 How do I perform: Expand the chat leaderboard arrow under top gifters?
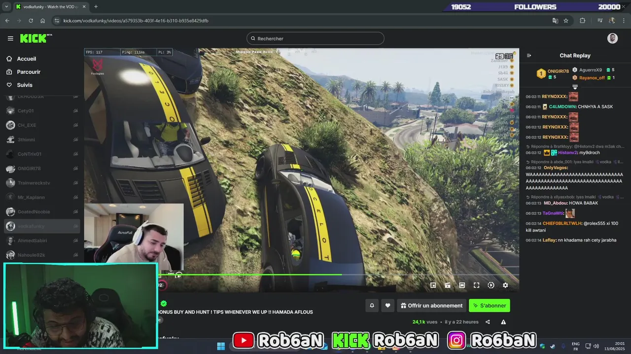tap(575, 87)
